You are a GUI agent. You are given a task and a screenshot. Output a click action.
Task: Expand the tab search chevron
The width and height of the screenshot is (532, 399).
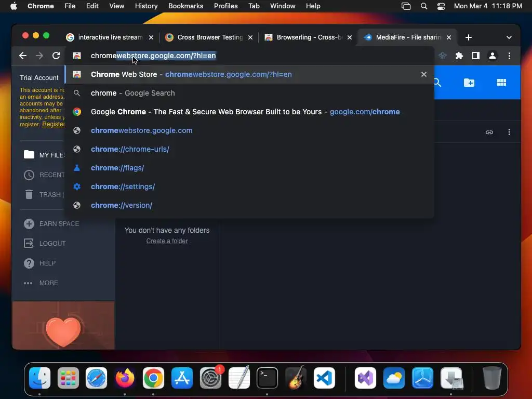[x=509, y=37]
